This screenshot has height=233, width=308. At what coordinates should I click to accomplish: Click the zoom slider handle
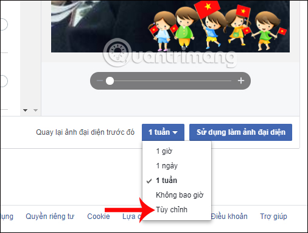point(110,81)
